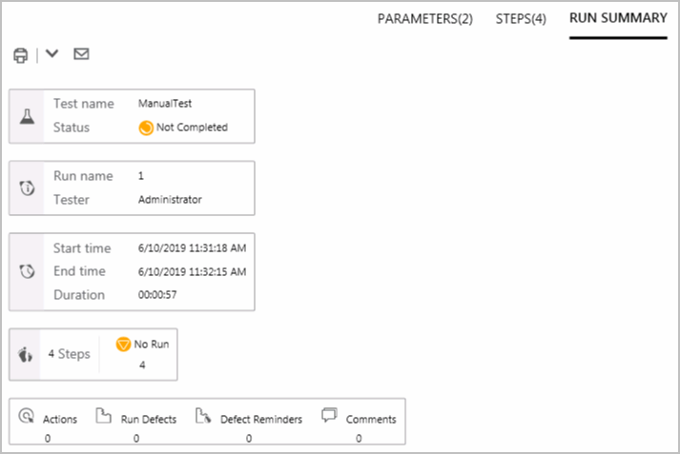Viewport: 680px width, 454px height.
Task: Click the 4 Steps label
Action: point(69,354)
